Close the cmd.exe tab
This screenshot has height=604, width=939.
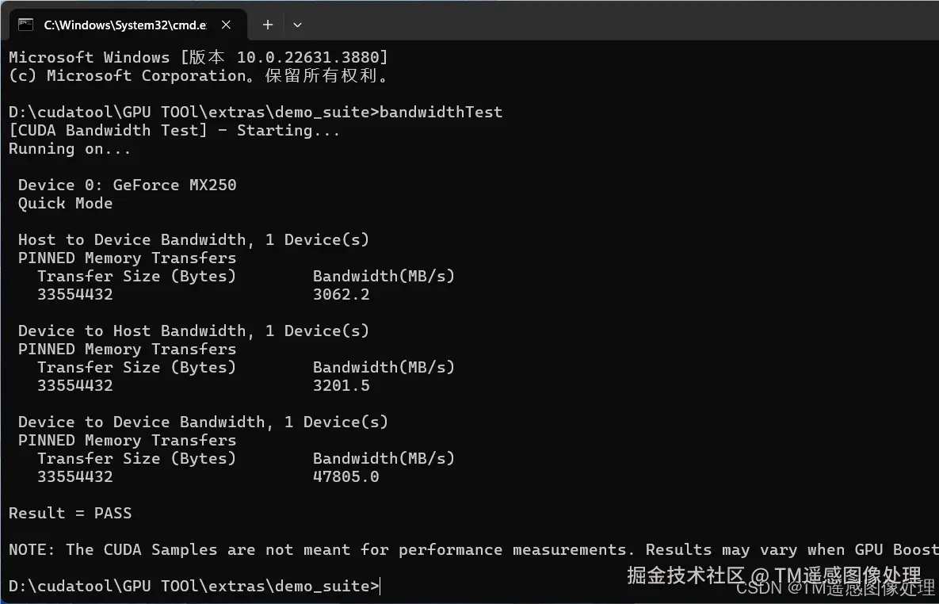coord(226,25)
